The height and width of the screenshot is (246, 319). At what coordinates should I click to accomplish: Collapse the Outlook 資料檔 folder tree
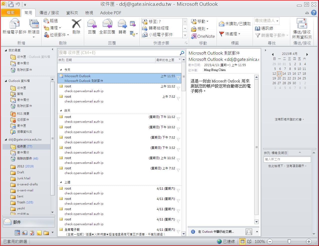coord(6,81)
